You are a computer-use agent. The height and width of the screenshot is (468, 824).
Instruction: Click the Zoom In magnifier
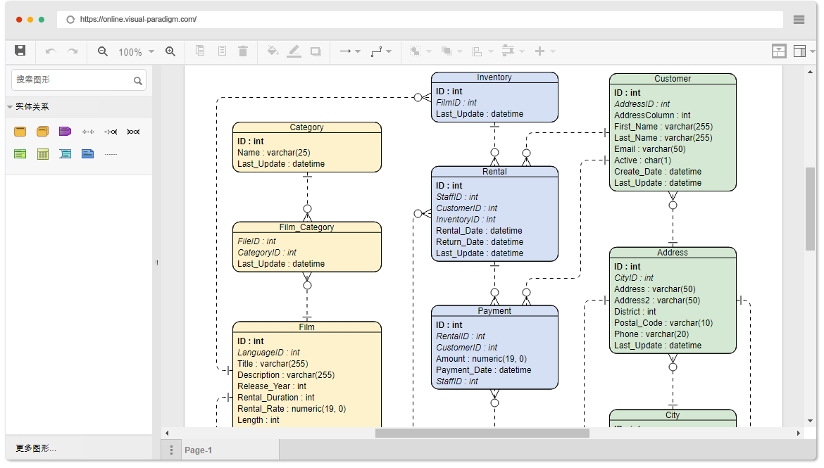point(170,51)
